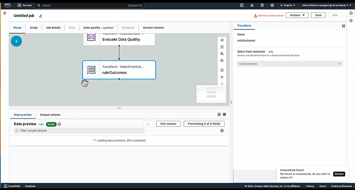355x190 pixels.
Task: Select the Output schema tab
Action: pos(50,115)
